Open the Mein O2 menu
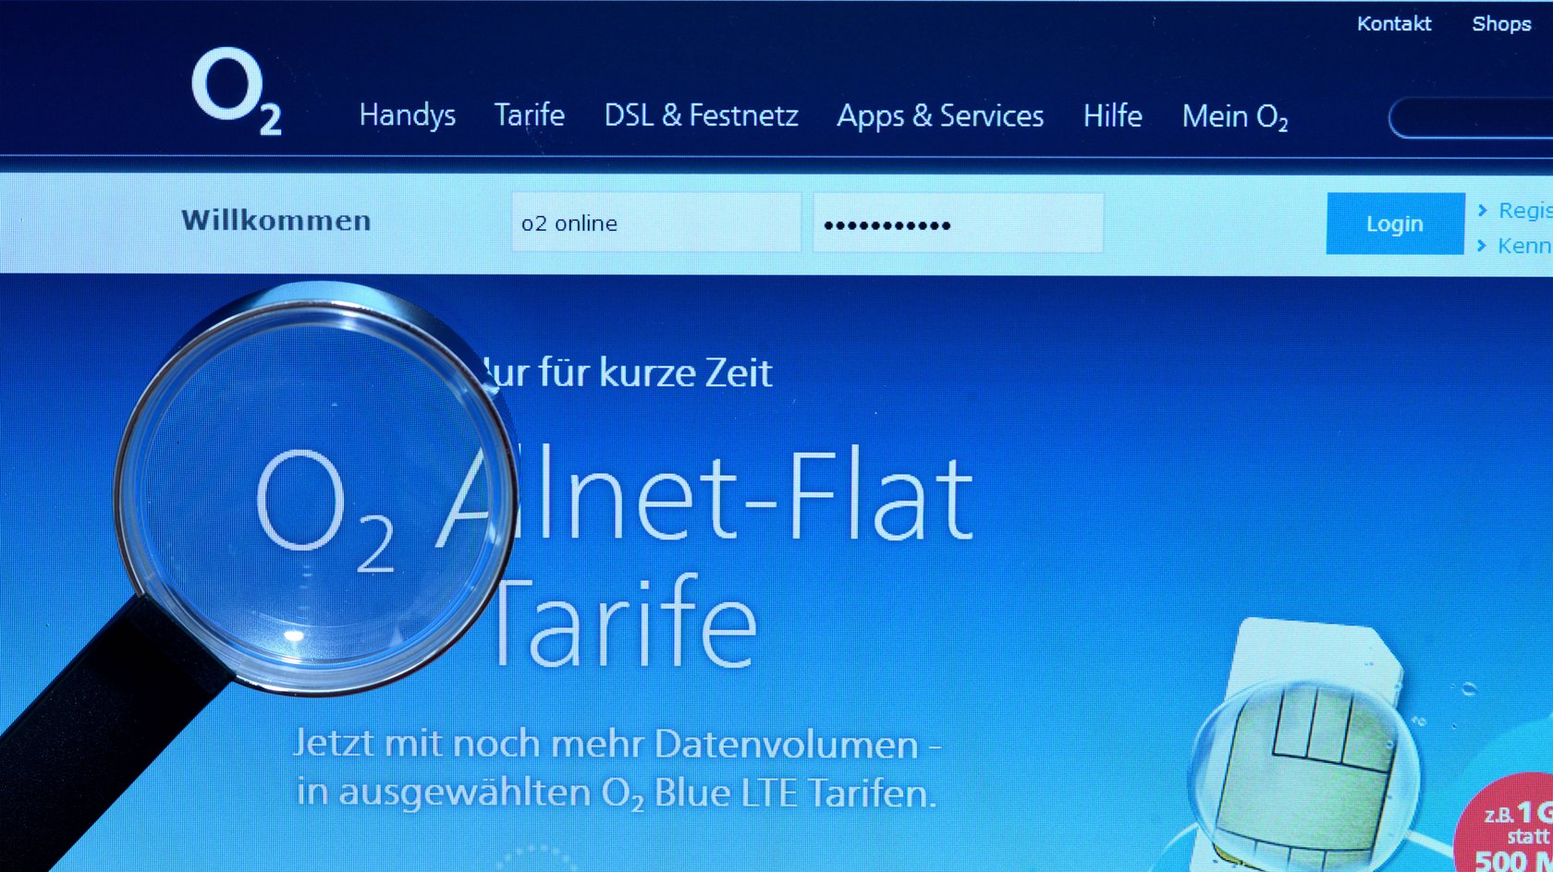Viewport: 1553px width, 872px height. (x=1235, y=116)
